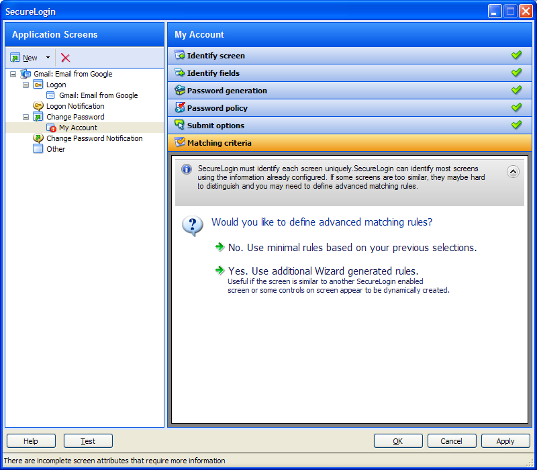Click the Submit options section icon
537x470 pixels.
click(x=179, y=126)
